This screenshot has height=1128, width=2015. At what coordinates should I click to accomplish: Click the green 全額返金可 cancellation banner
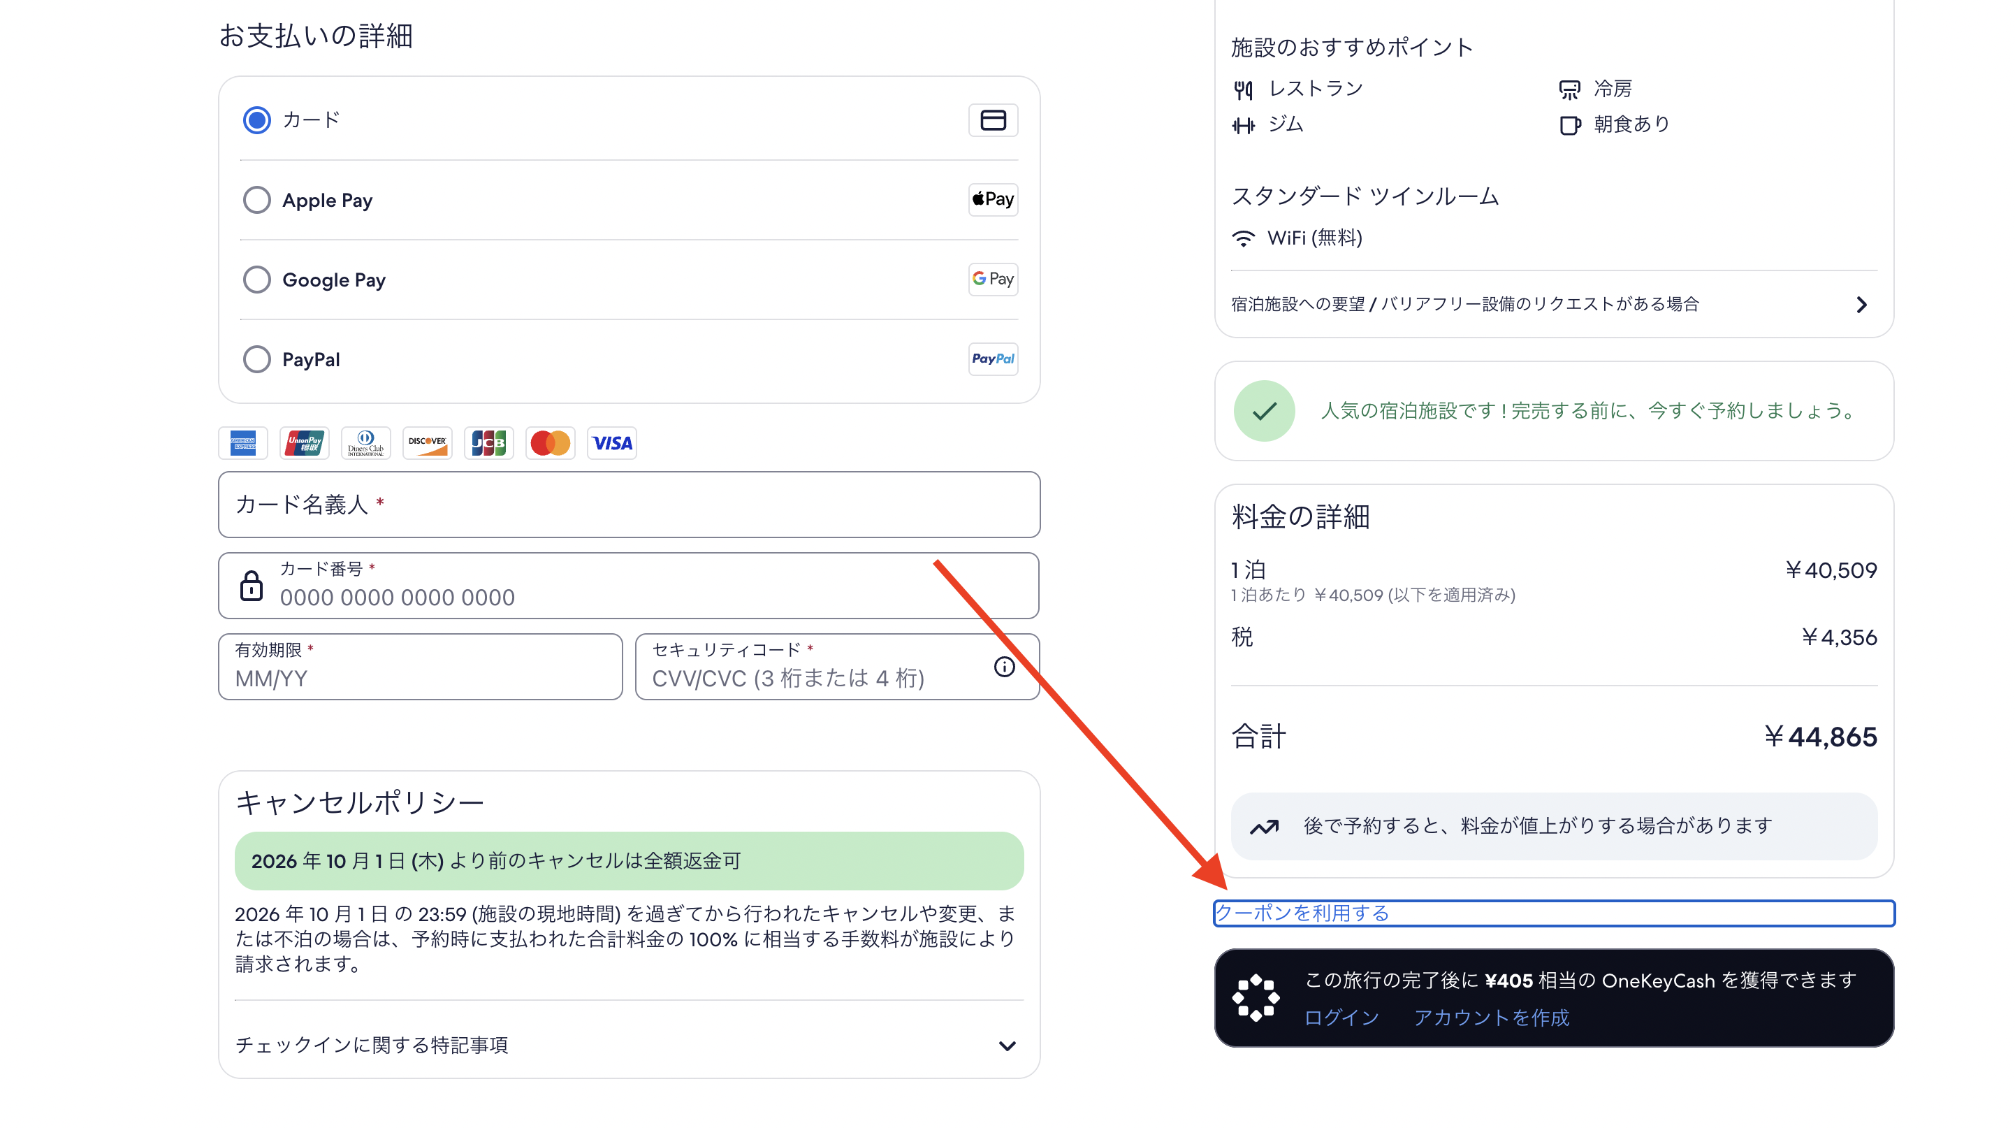pyautogui.click(x=629, y=861)
